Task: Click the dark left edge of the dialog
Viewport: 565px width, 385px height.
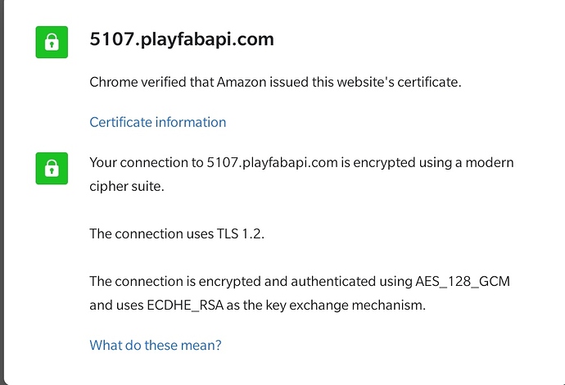Action: (x=2, y=192)
